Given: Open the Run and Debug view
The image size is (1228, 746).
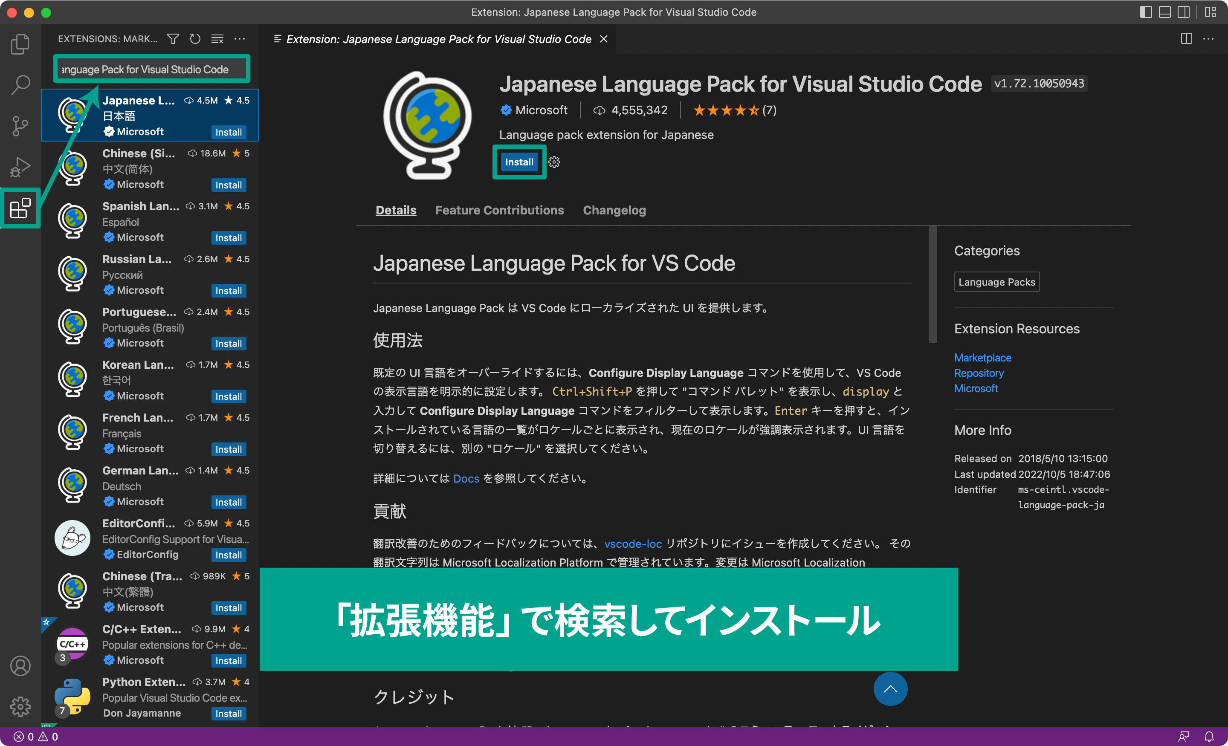Looking at the screenshot, I should pyautogui.click(x=20, y=167).
